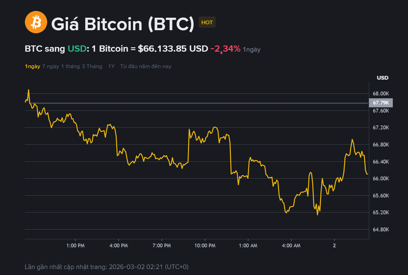Select the 7 ngày time range
The image size is (408, 275).
tap(50, 66)
